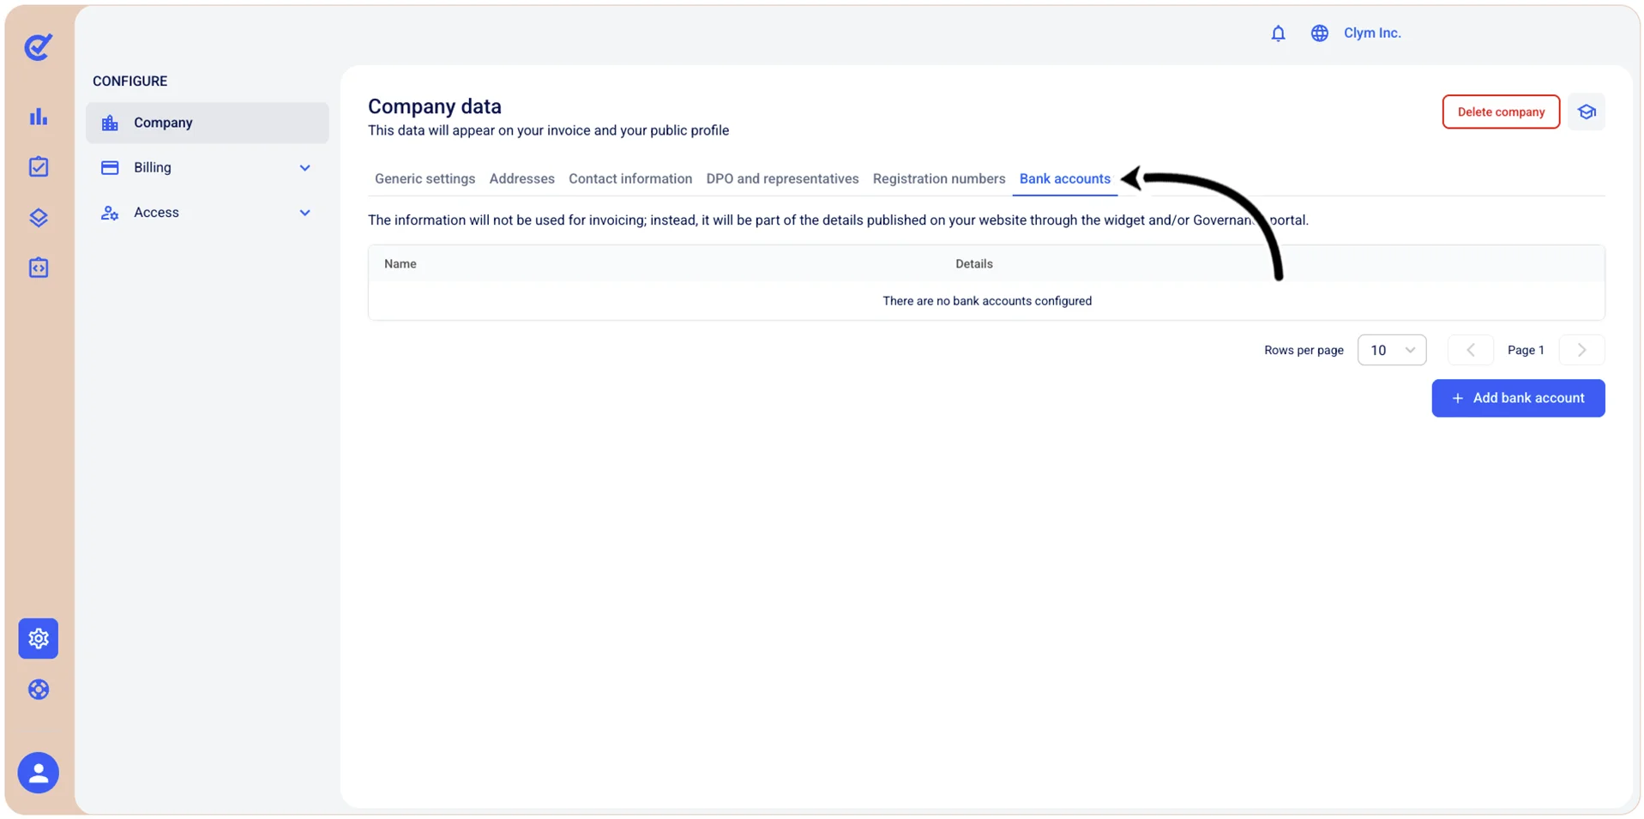
Task: Select Company in the Configure menu
Action: [x=207, y=123]
